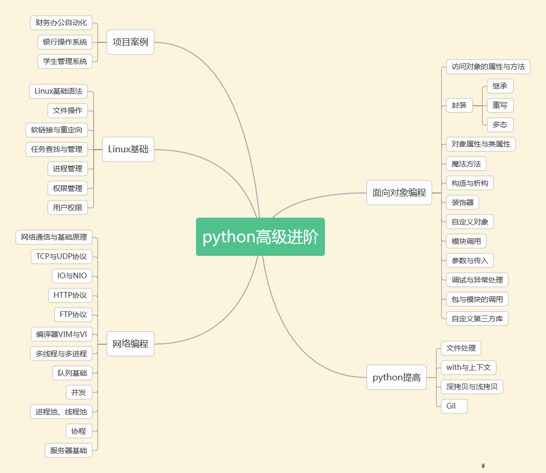Click the 继承 node
The width and height of the screenshot is (546, 473).
click(500, 86)
